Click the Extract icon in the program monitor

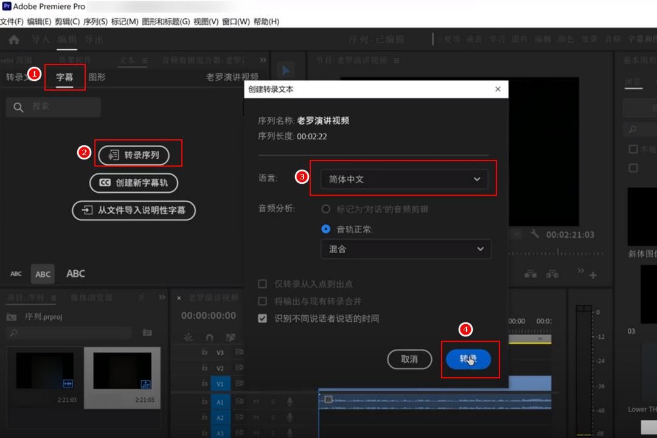[552, 275]
